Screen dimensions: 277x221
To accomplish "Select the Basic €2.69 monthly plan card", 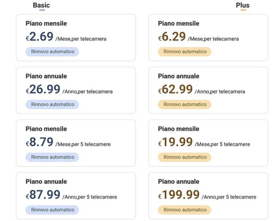I will [x=75, y=38].
